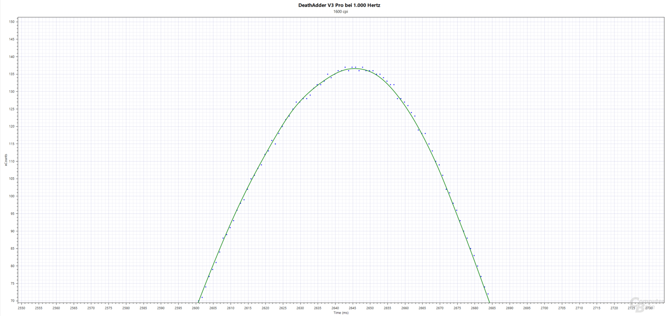Screen dimensions: 668x316
Task: Select y-axis tick label 110
Action: click(x=12, y=161)
